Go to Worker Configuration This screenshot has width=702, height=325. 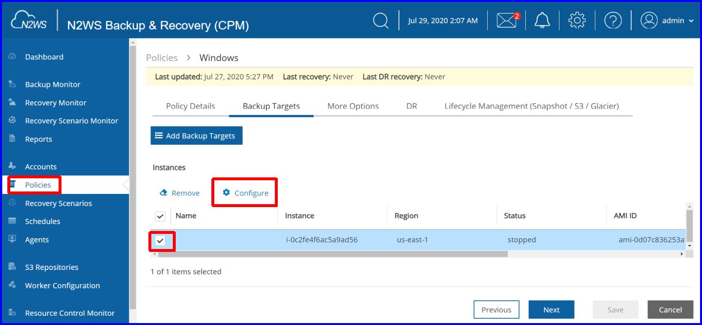click(62, 286)
